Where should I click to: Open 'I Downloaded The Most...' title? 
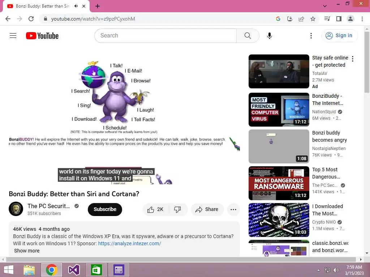click(x=327, y=210)
